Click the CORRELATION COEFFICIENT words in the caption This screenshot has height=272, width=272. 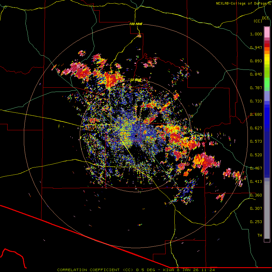coord(88,270)
